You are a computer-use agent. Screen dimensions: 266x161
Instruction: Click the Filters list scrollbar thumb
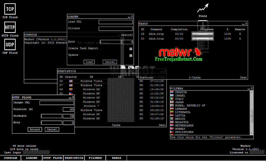point(252,116)
